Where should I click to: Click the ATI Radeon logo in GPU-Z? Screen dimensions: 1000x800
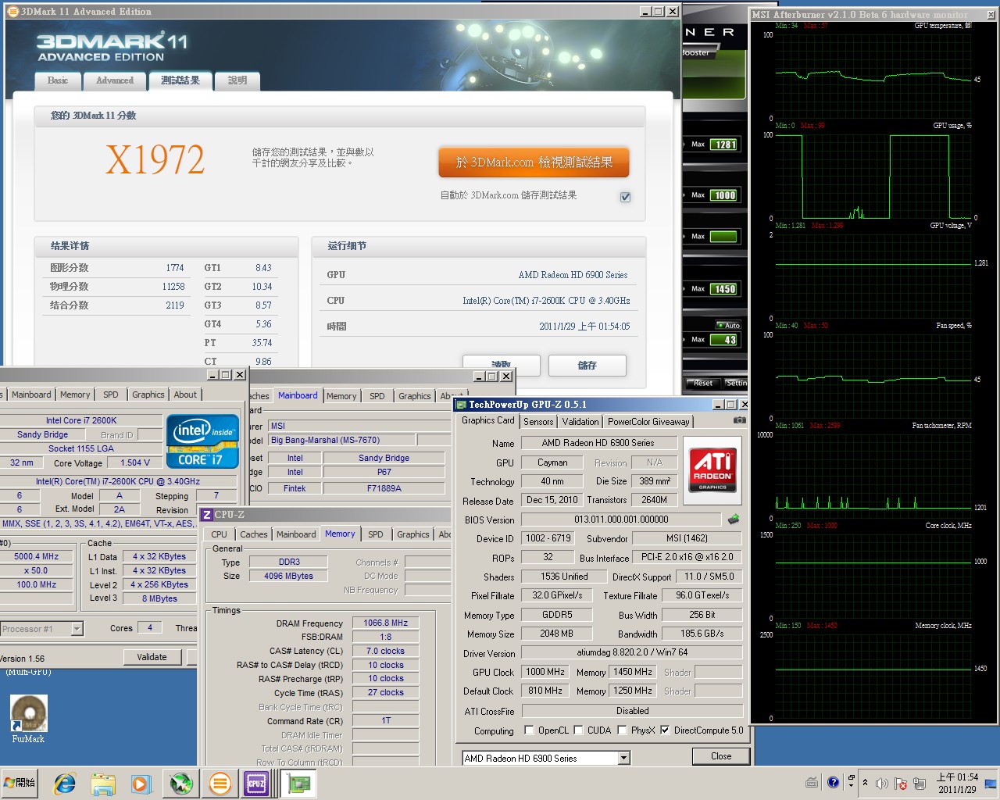712,469
